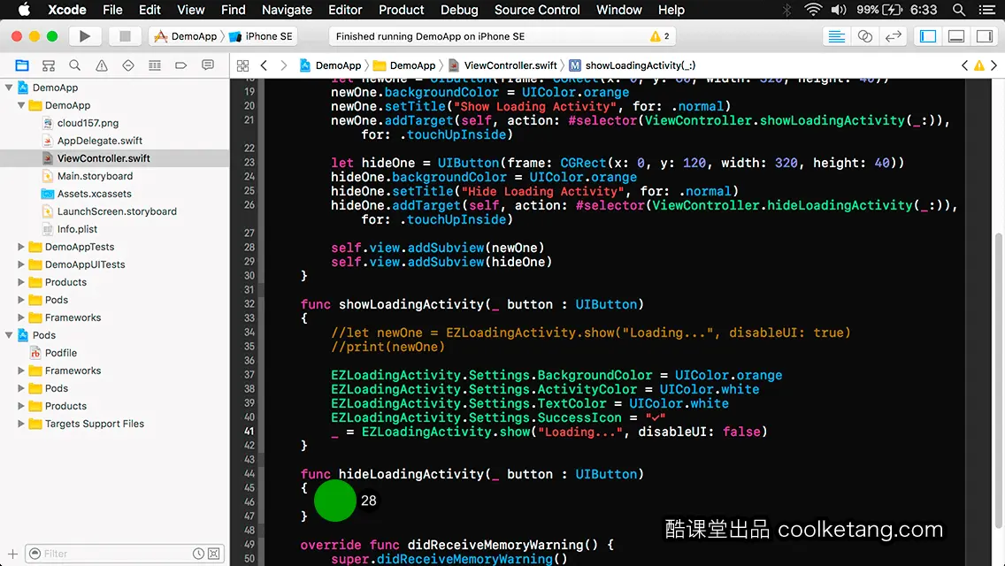Open the Product menu
This screenshot has height=566, width=1005.
pyautogui.click(x=402, y=10)
